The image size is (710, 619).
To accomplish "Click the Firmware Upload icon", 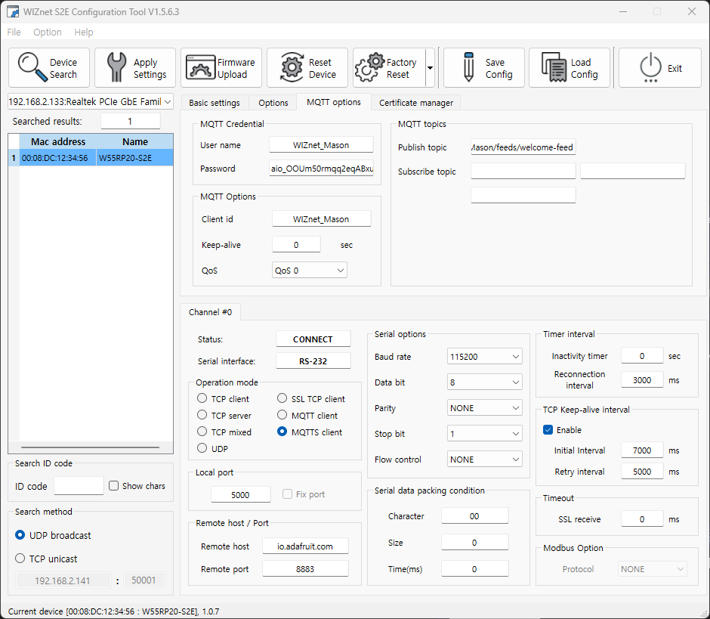I will click(x=200, y=67).
